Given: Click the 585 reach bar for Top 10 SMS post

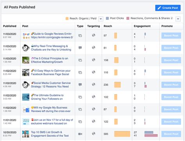Looking at the screenshot, I should (x=122, y=134).
